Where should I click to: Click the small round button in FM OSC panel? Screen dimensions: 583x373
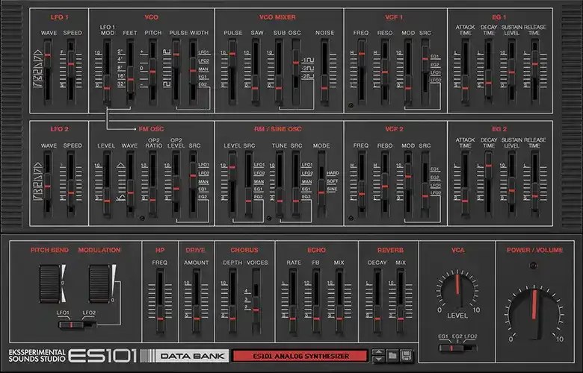coord(142,219)
